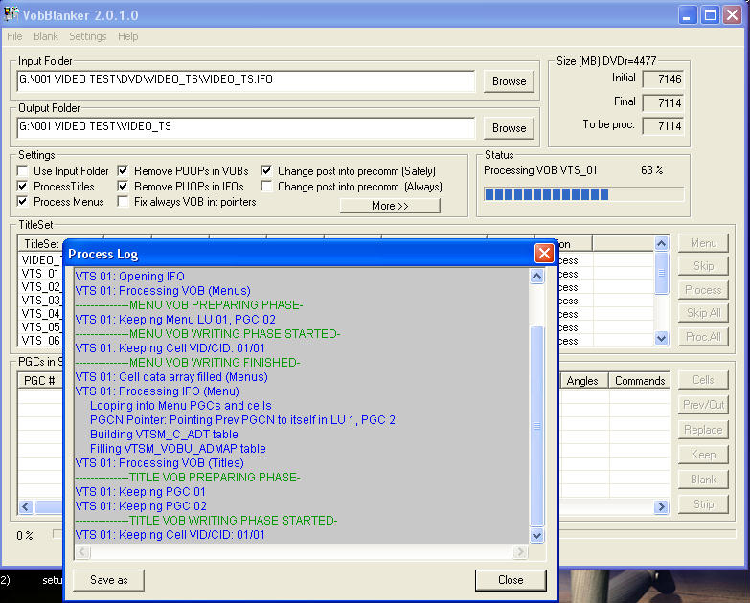Click the Commands column header
This screenshot has height=603, width=750.
(640, 380)
